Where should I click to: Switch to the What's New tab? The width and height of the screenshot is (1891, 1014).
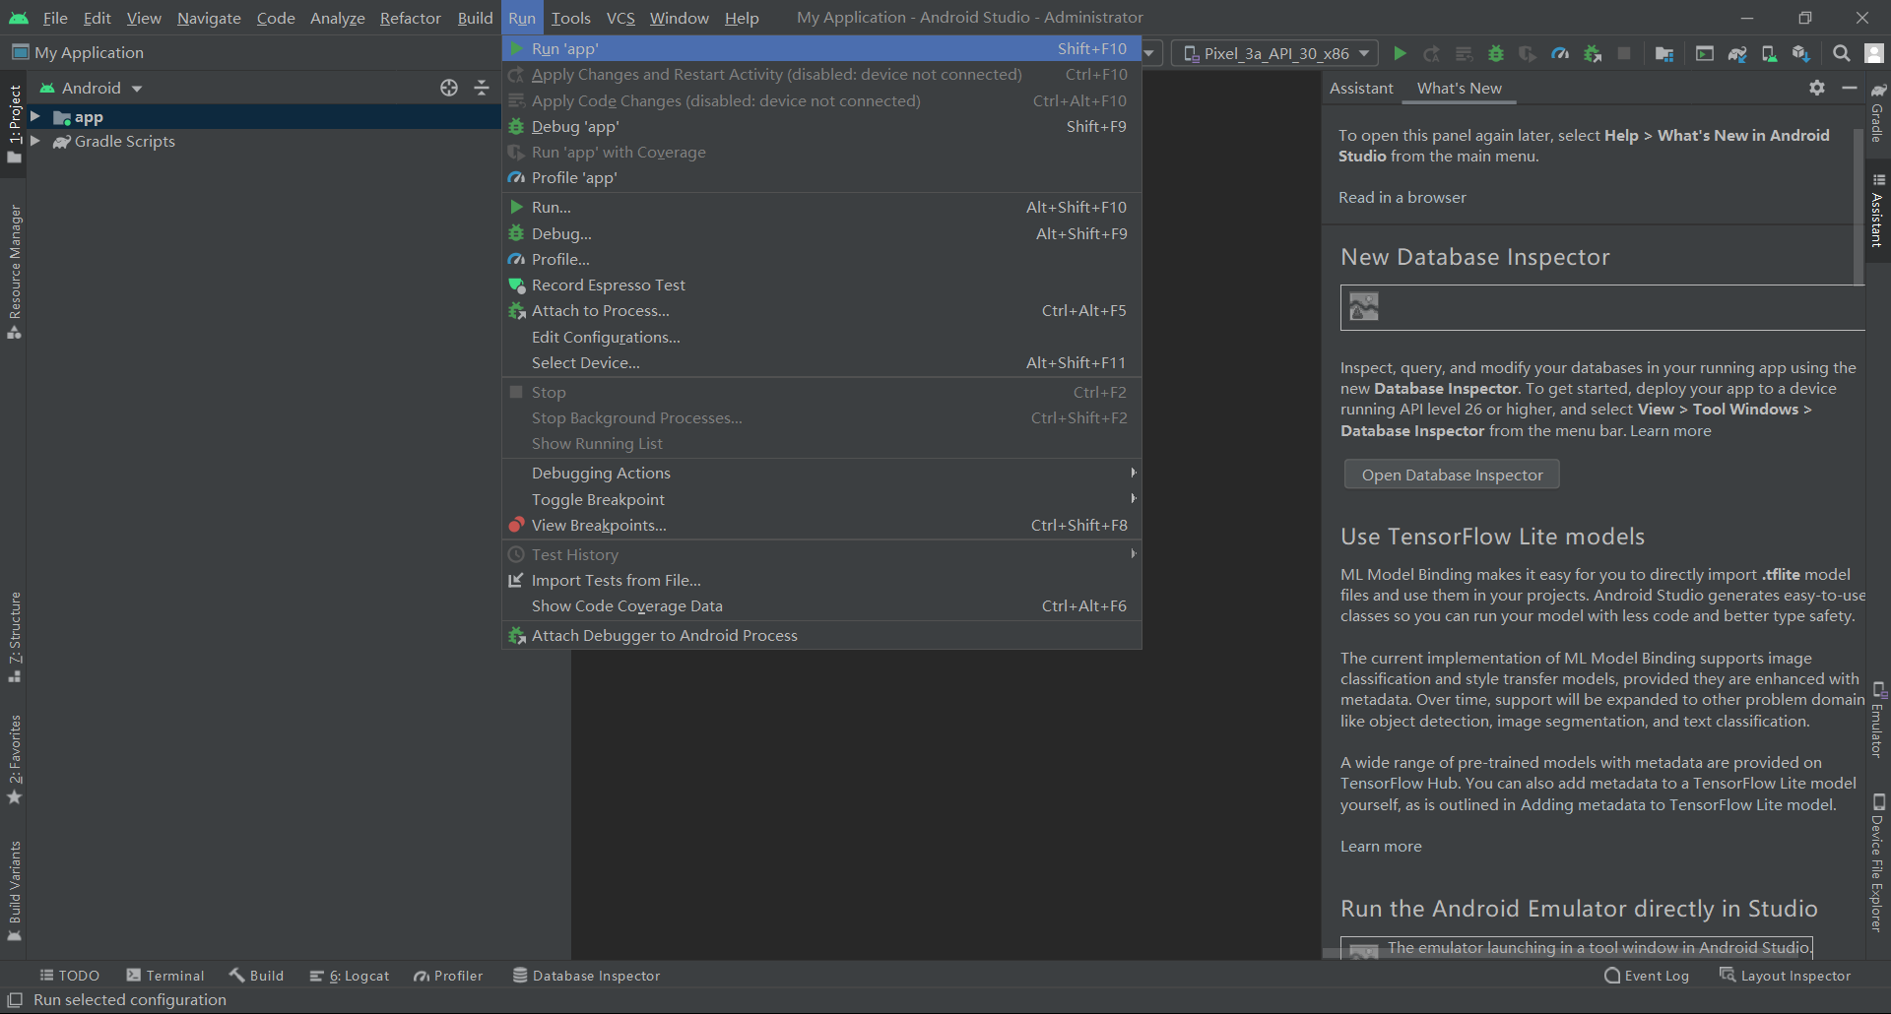pyautogui.click(x=1459, y=88)
